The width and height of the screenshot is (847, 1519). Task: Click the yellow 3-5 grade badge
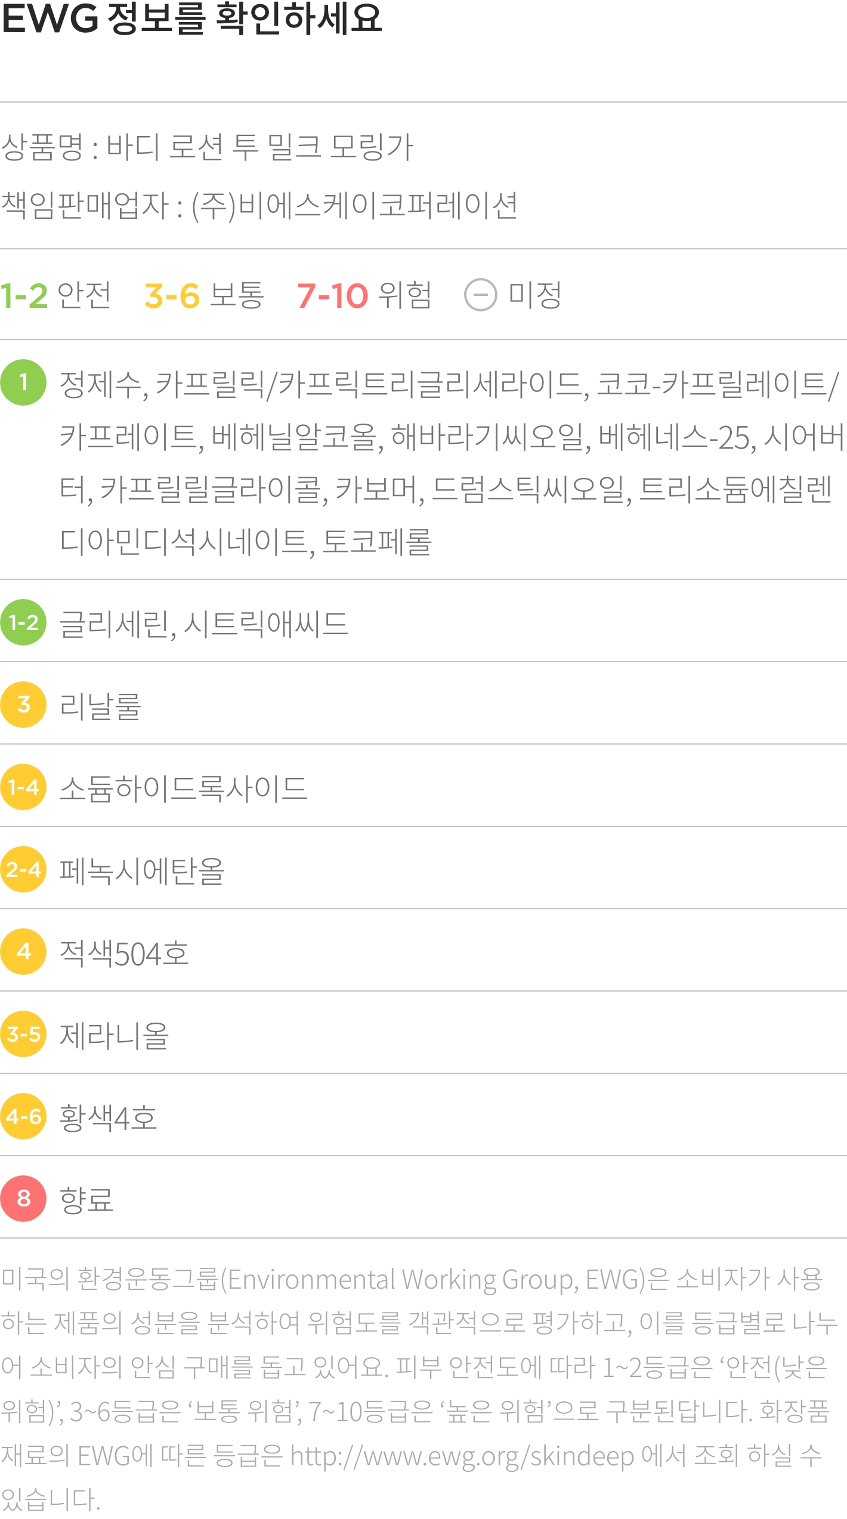[x=23, y=1034]
